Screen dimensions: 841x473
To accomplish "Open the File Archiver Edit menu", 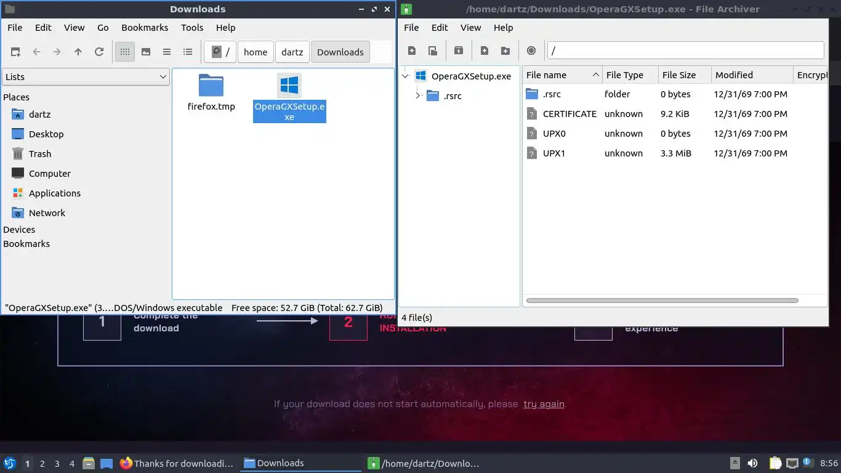I will (x=440, y=28).
